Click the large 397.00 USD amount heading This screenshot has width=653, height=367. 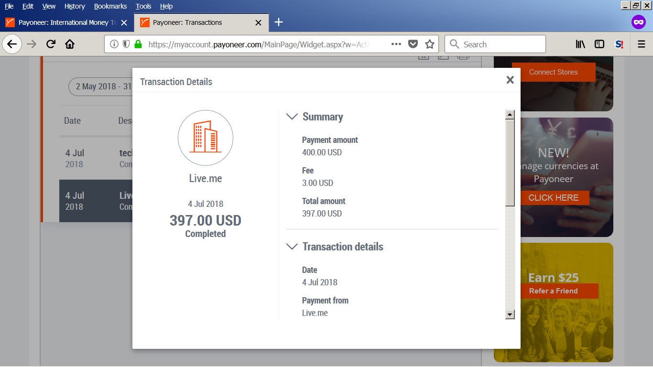(206, 221)
